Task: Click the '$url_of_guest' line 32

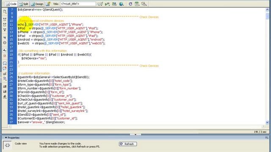Action: pyautogui.click(x=50, y=103)
